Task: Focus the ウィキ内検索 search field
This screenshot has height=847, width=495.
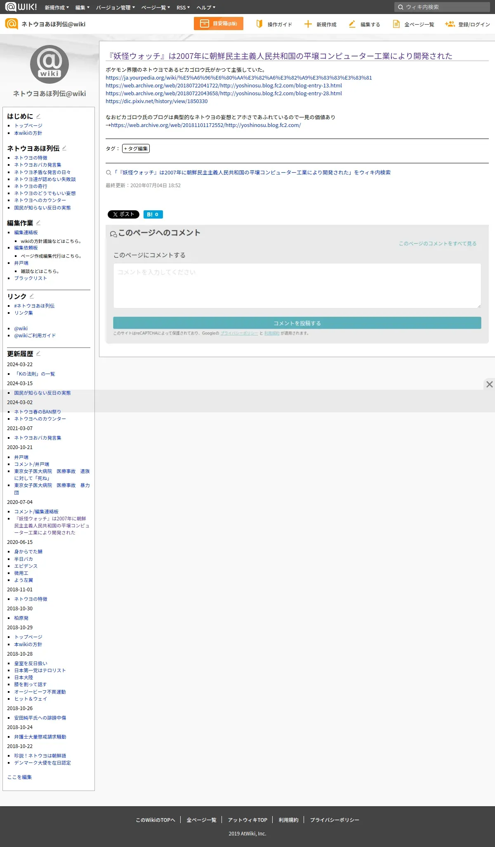Action: 442,7
